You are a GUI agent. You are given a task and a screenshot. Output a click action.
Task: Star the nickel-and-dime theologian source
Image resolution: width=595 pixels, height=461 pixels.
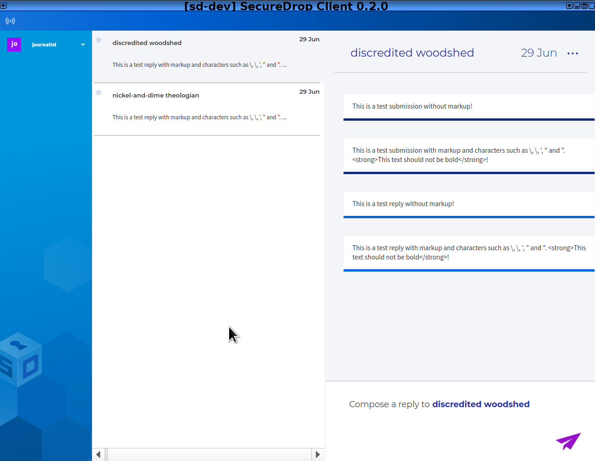point(99,92)
